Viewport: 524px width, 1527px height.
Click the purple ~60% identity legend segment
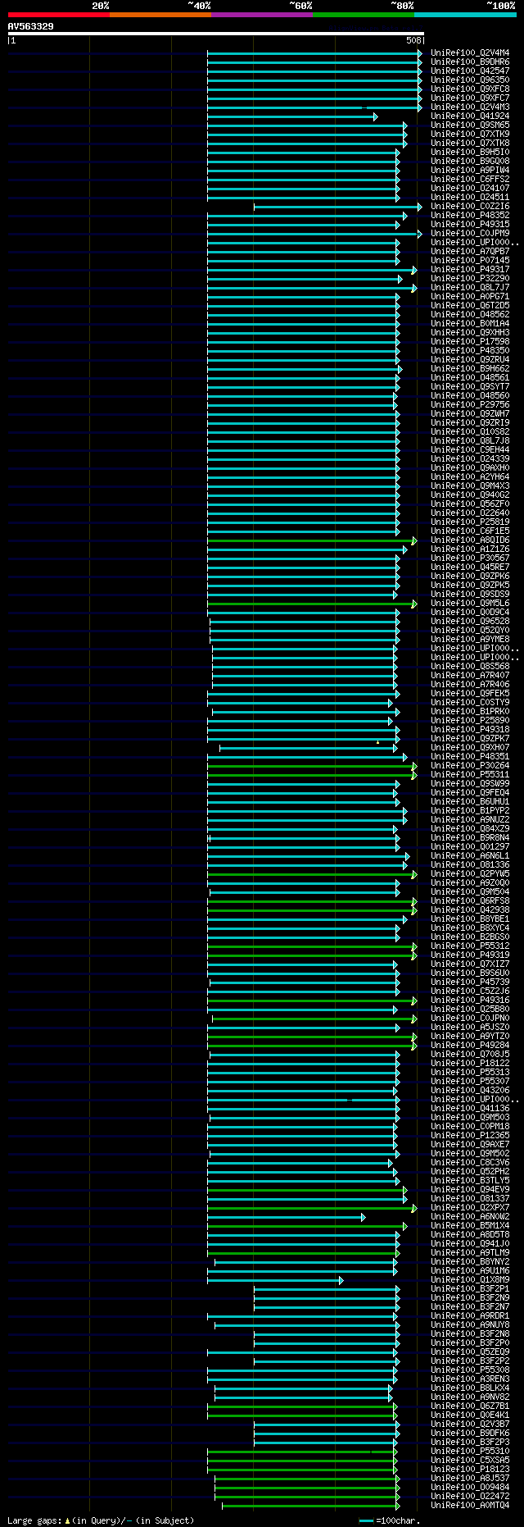coord(262,15)
